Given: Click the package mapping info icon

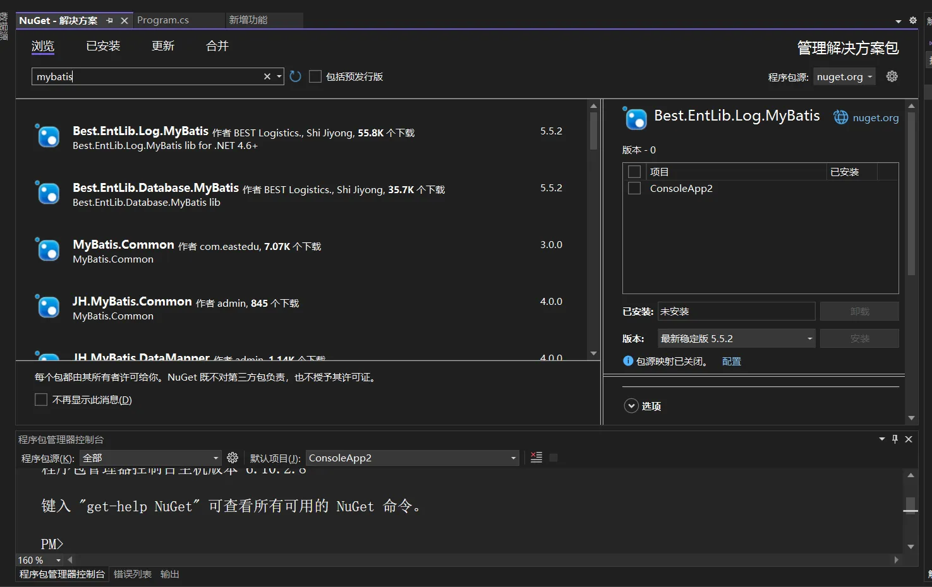Looking at the screenshot, I should [x=628, y=361].
